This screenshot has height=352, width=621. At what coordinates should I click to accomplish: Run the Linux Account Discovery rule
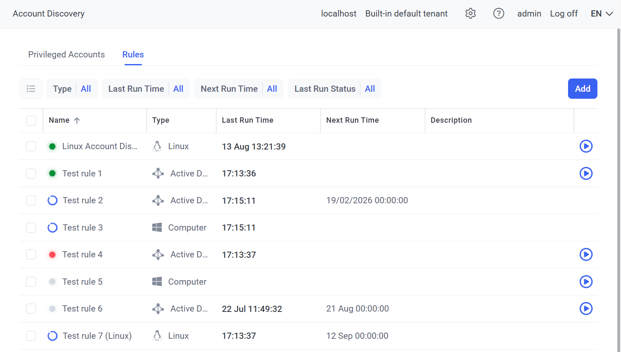click(586, 146)
